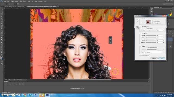This screenshot has height=97, width=174.
Task: Select the Eraser tool in the toolbox
Action: tap(2, 33)
